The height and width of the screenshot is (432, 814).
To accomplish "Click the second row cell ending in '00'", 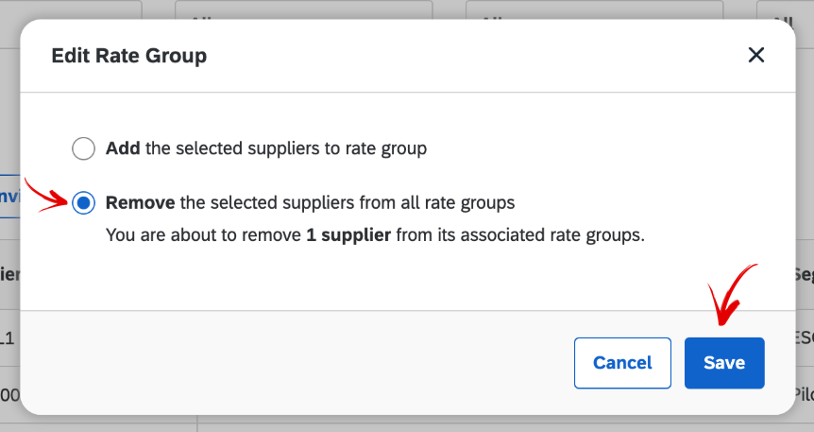I will pos(9,394).
